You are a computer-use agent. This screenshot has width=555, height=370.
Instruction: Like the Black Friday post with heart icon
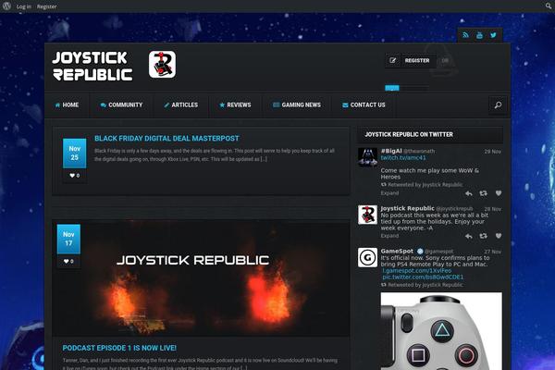pos(74,176)
